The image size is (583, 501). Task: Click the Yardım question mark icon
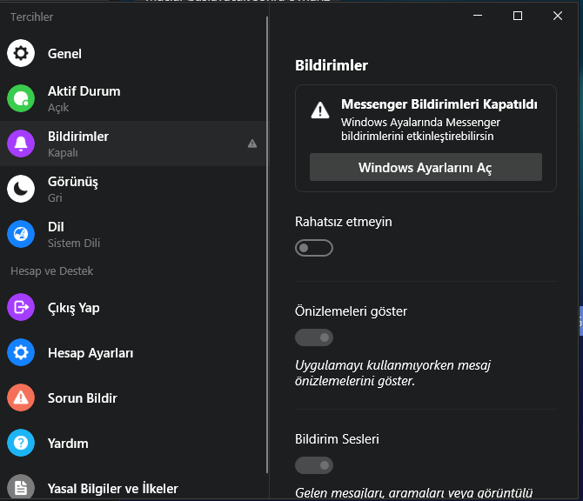pyautogui.click(x=21, y=443)
